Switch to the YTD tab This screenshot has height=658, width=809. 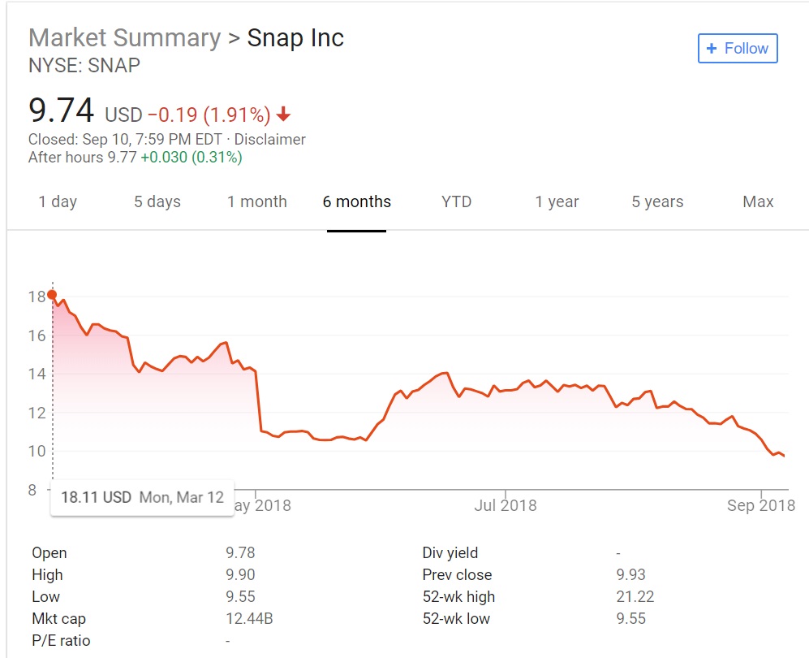(456, 202)
